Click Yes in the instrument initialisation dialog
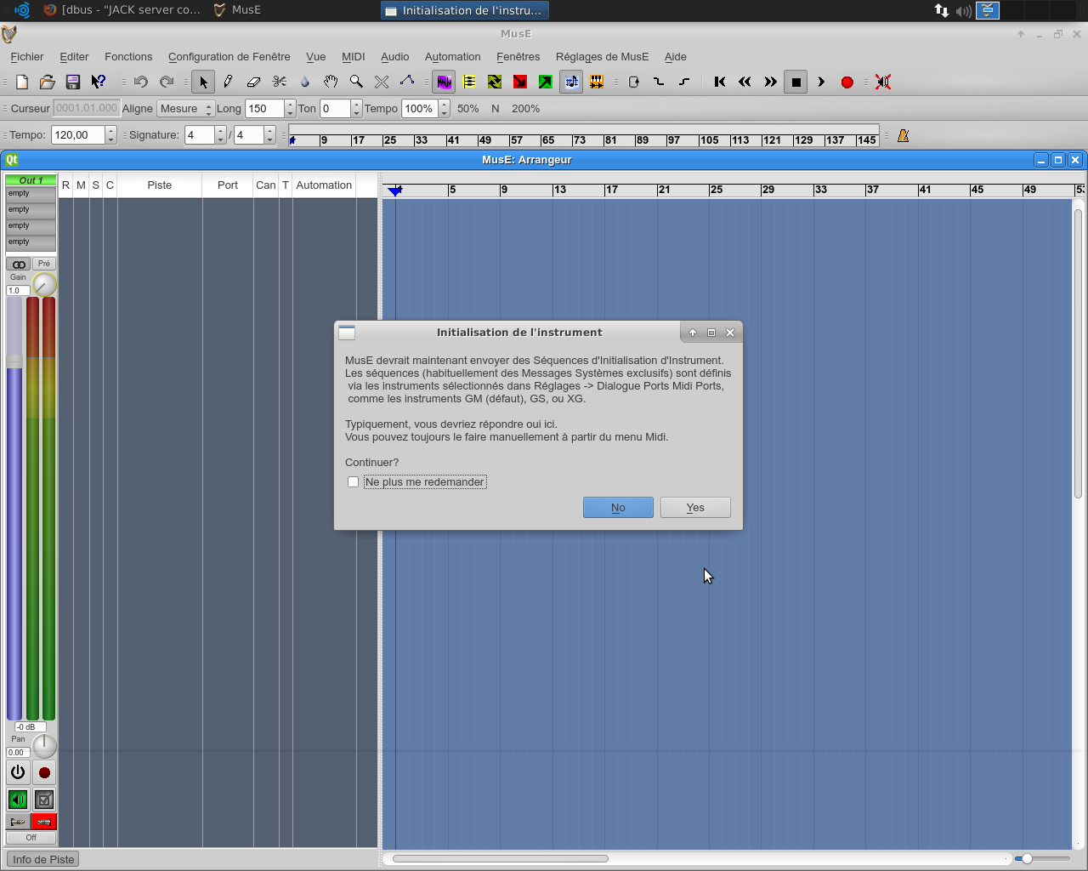 point(695,508)
